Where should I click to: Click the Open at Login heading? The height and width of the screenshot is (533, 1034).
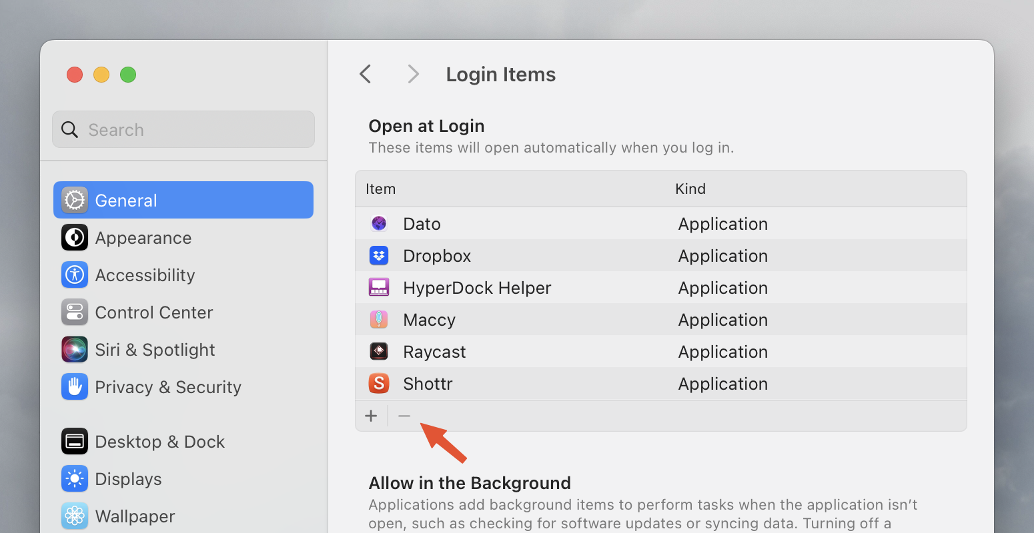427,126
